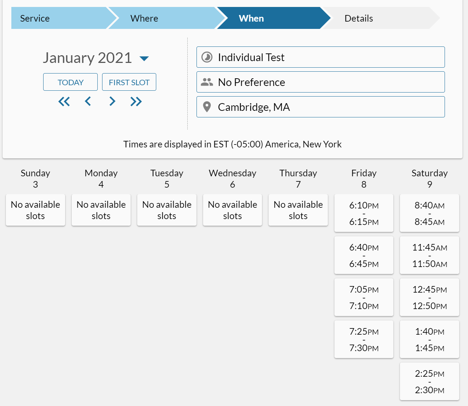The width and height of the screenshot is (468, 406).
Task: Click the Sunday 3 No available slots card
Action: coord(35,210)
